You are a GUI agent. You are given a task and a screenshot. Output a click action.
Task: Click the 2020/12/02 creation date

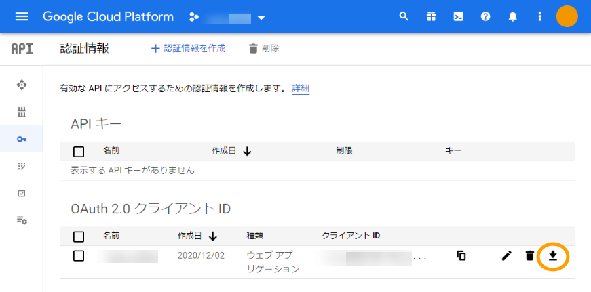pos(201,256)
